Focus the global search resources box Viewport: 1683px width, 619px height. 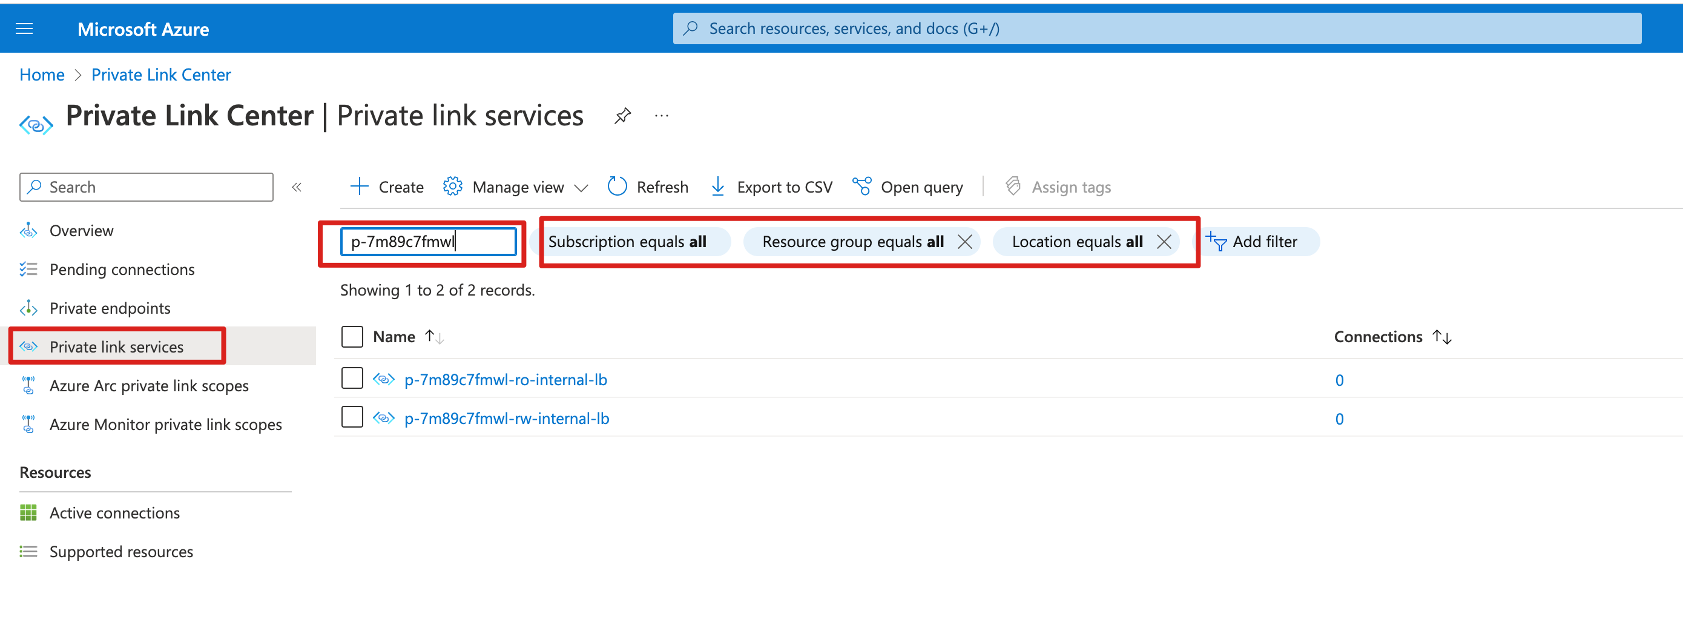[x=1156, y=28]
